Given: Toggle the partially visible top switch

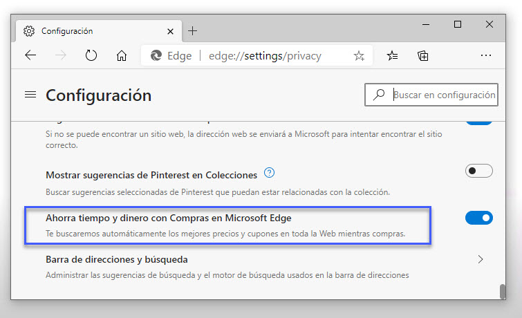Looking at the screenshot, I should 479,122.
